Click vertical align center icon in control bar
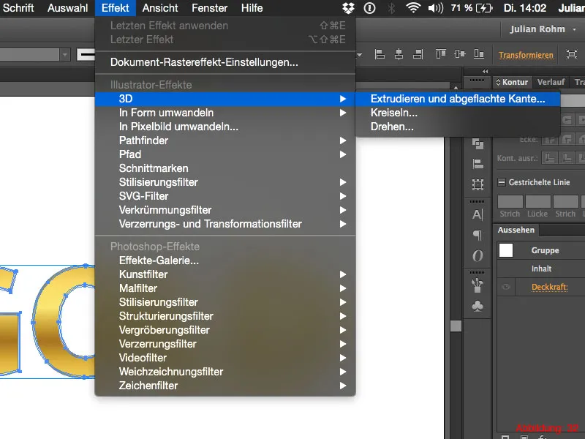Screen dimensions: 585x439 coord(460,54)
